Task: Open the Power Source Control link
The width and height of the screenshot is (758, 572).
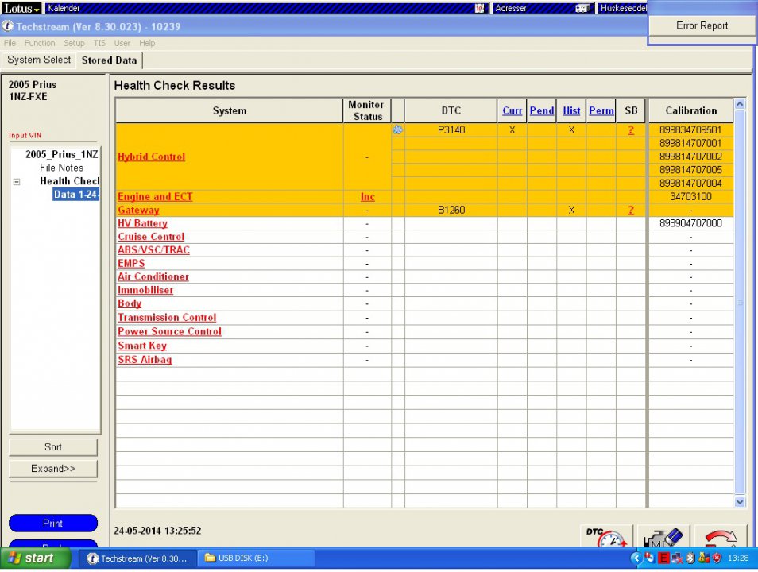Action: coord(170,332)
